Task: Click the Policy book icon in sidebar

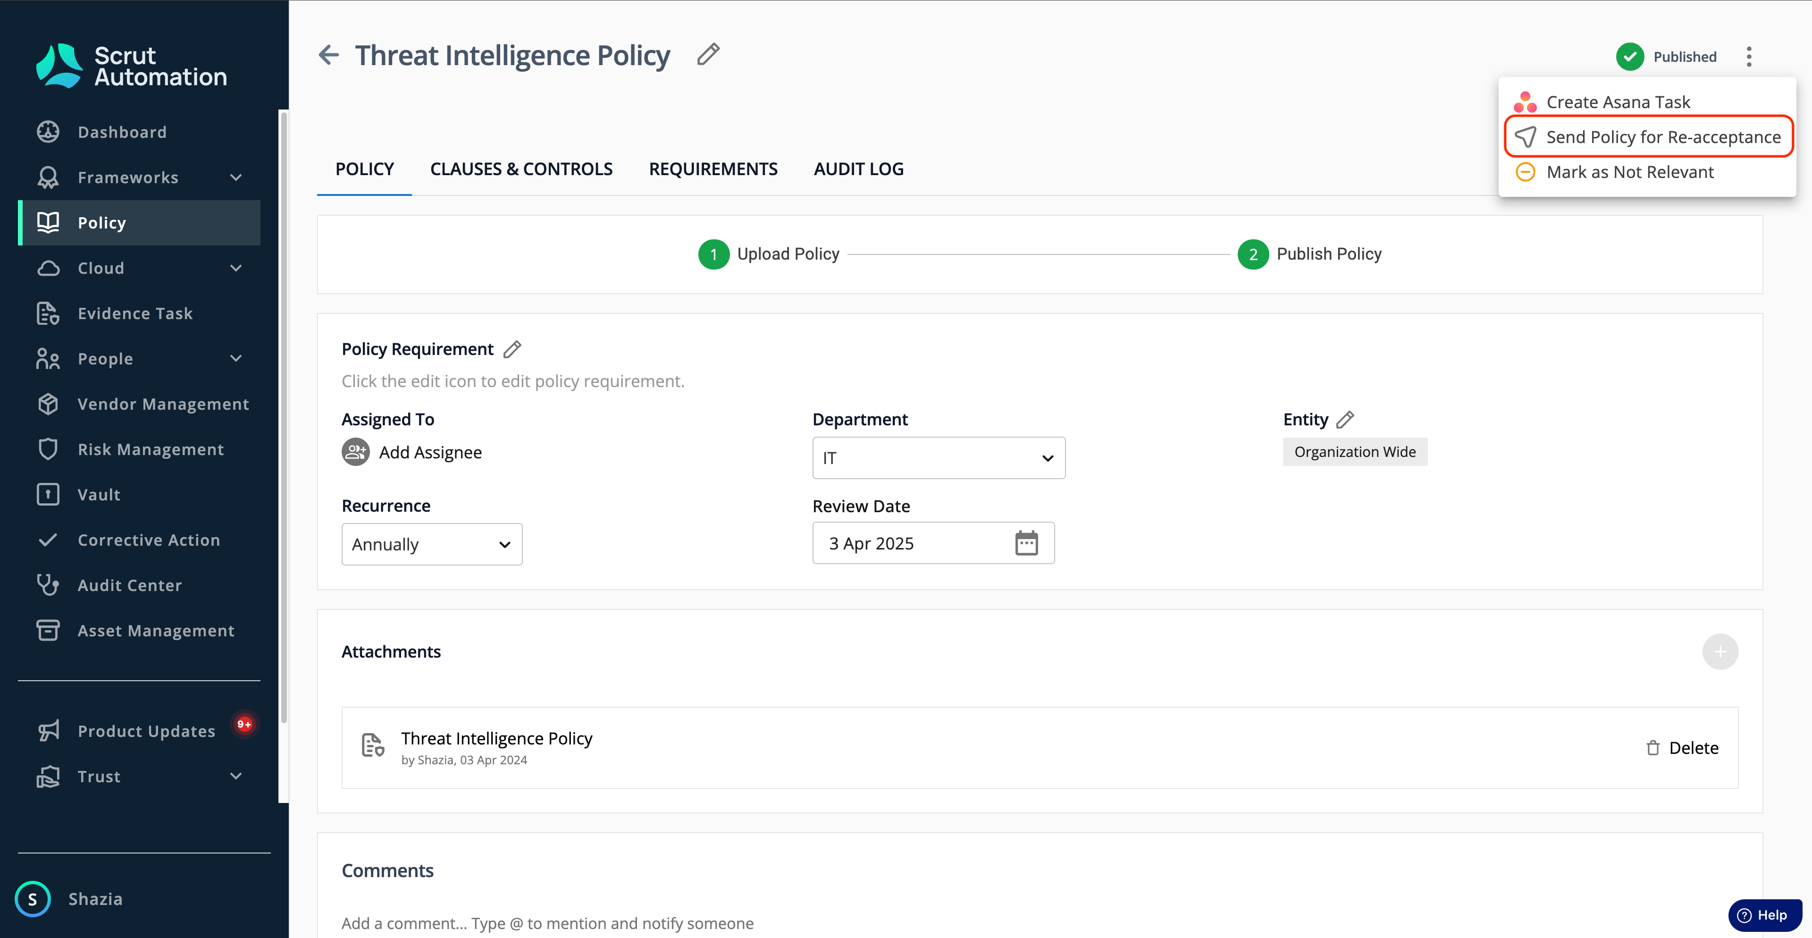Action: click(x=48, y=222)
